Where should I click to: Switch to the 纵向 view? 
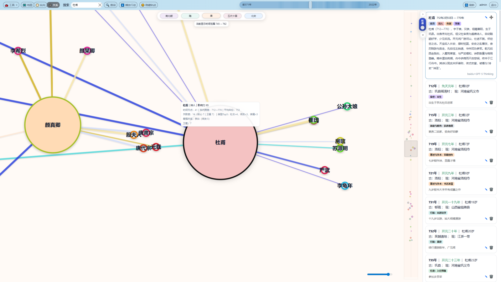[40, 5]
